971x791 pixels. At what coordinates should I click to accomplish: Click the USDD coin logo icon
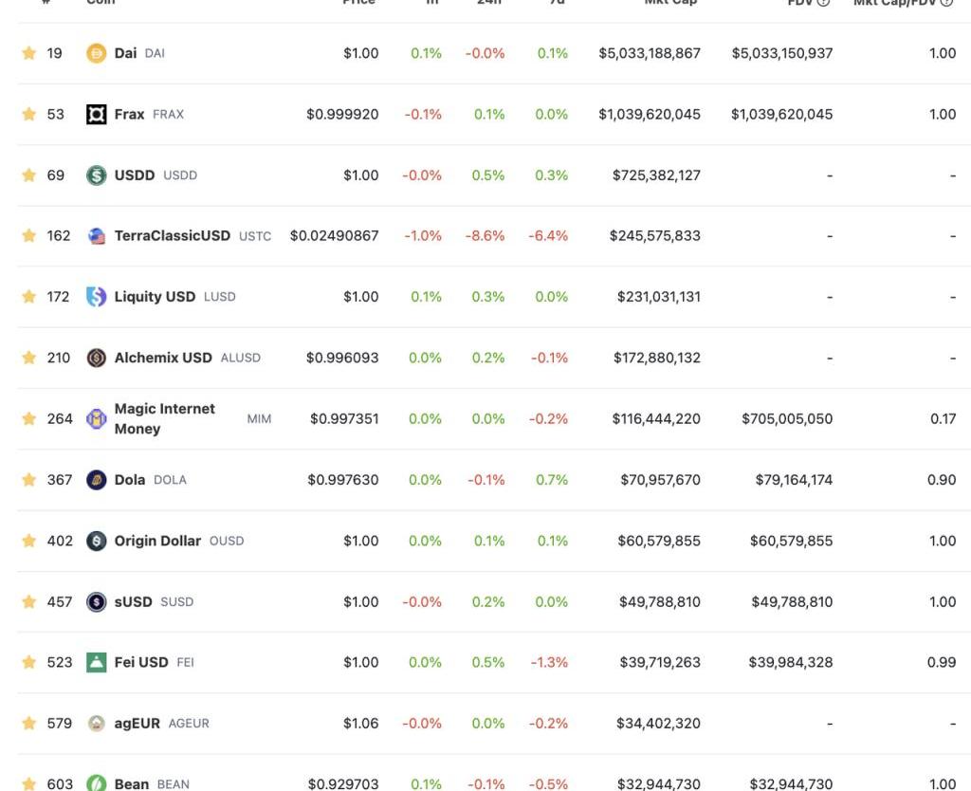tap(96, 175)
